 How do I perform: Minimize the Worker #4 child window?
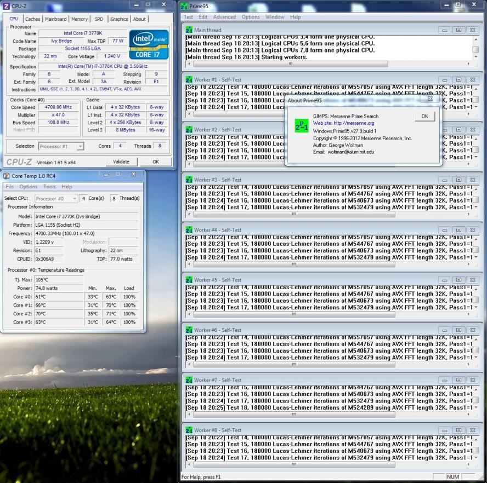[x=444, y=230]
